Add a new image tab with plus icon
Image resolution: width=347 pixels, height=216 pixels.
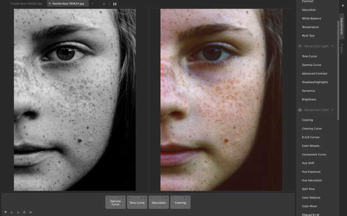pos(93,3)
